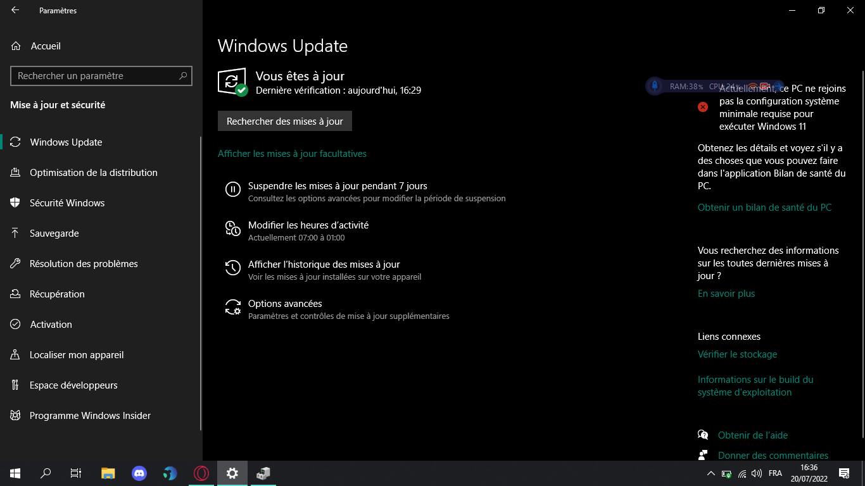Open Afficher l'historique des mises à jour
Viewport: 865px width, 486px height.
coord(324,265)
